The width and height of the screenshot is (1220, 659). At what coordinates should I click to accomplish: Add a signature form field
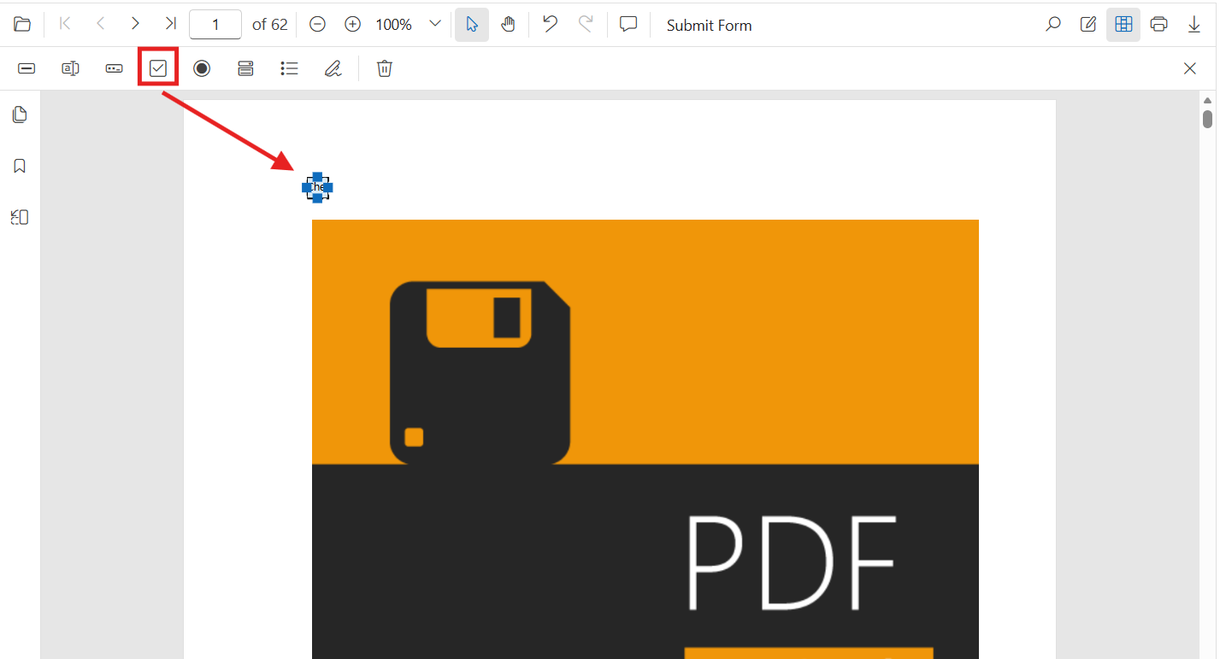pos(333,68)
